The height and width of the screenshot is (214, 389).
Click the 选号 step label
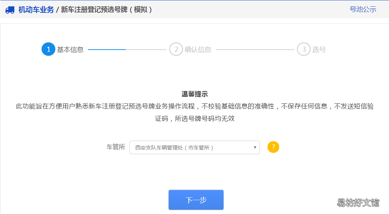pyautogui.click(x=319, y=50)
